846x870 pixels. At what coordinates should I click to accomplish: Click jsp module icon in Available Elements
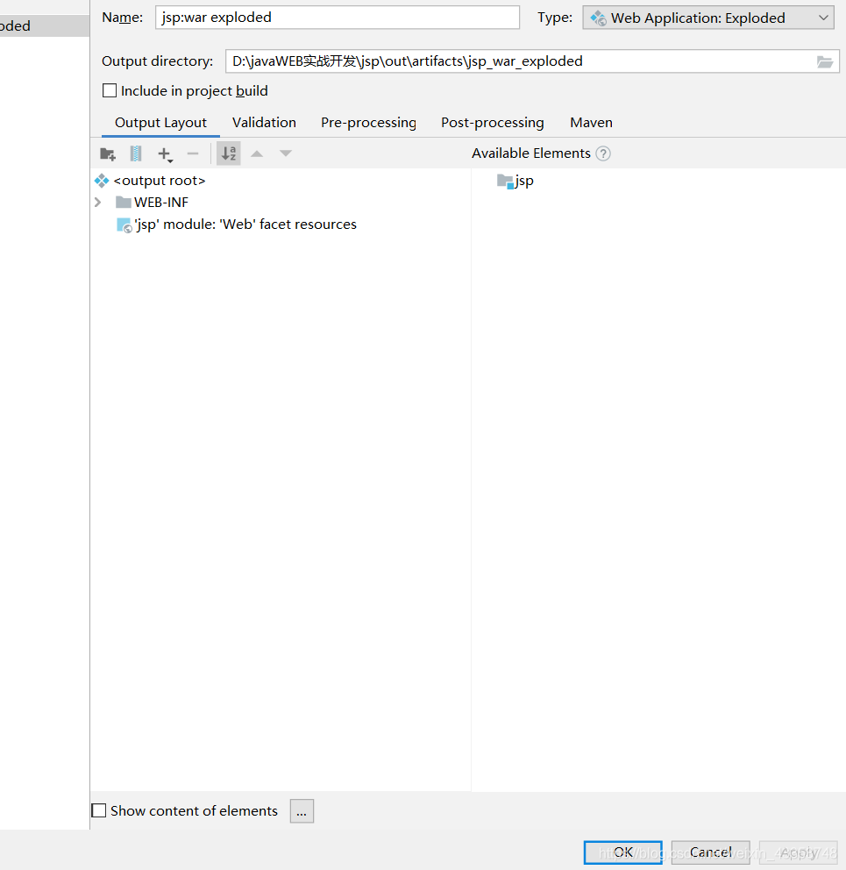pyautogui.click(x=505, y=181)
